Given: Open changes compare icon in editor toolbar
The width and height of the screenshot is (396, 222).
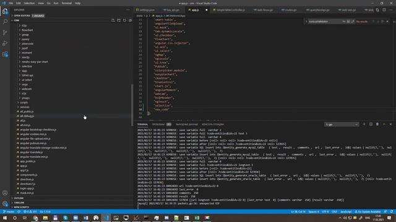Looking at the screenshot, I should [x=377, y=10].
